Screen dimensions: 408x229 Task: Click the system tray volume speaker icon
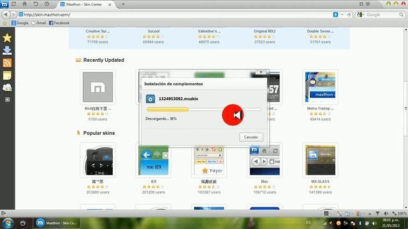[x=374, y=223]
